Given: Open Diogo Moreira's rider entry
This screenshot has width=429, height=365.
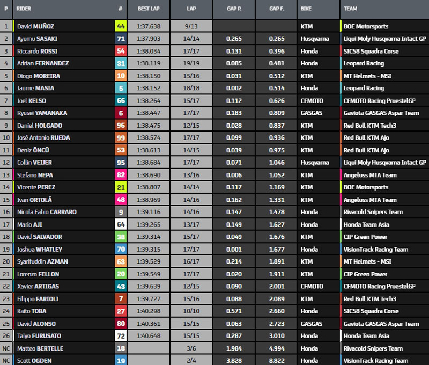Looking at the screenshot, I should 39,76.
